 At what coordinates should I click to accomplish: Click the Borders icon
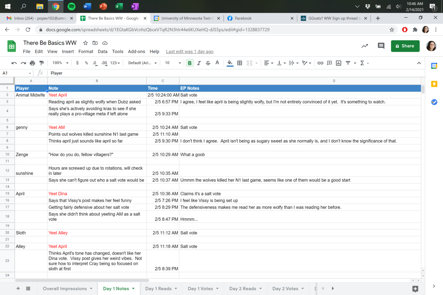240,63
